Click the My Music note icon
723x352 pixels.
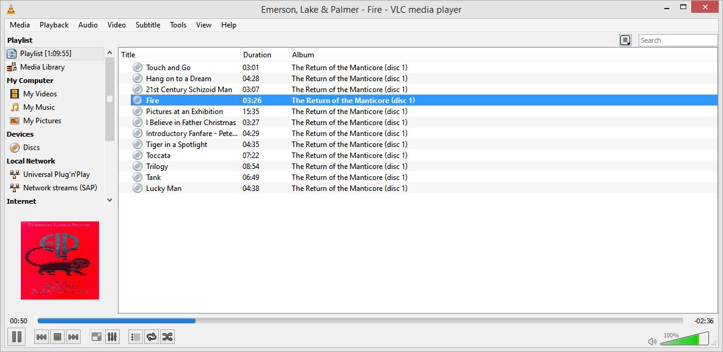[x=15, y=107]
